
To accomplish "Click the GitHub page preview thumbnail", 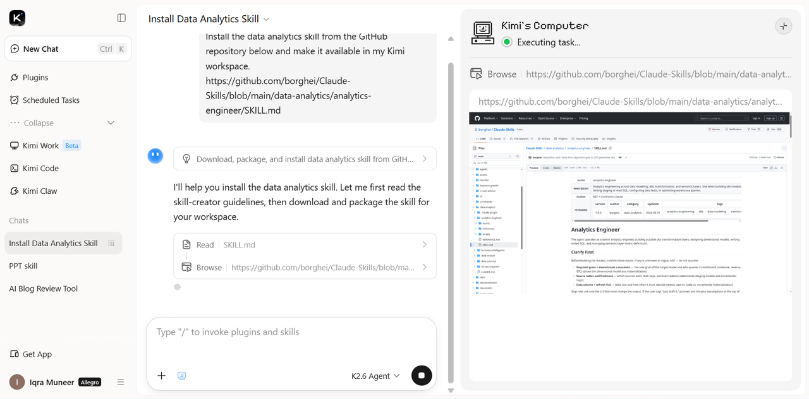I will click(630, 203).
